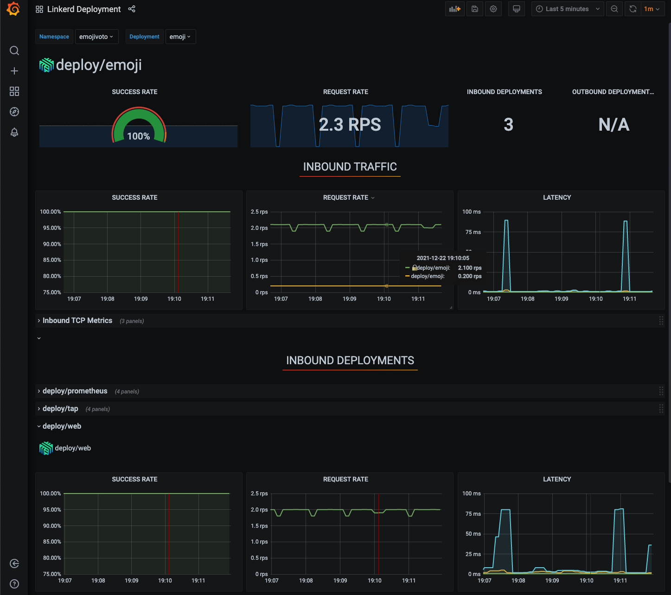Open the inbound REQUEST RATE panel title menu

coord(349,197)
